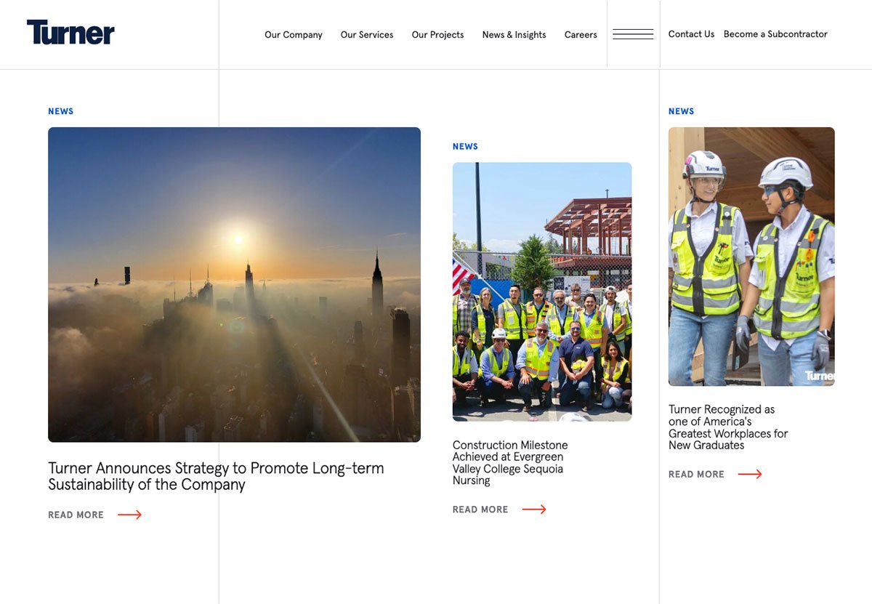Click READ MORE under Evergreen Valley College article
872x604 pixels.
[x=480, y=510]
